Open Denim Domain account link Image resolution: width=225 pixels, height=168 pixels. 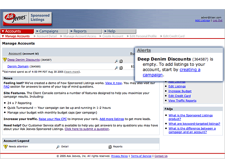click(x=18, y=66)
